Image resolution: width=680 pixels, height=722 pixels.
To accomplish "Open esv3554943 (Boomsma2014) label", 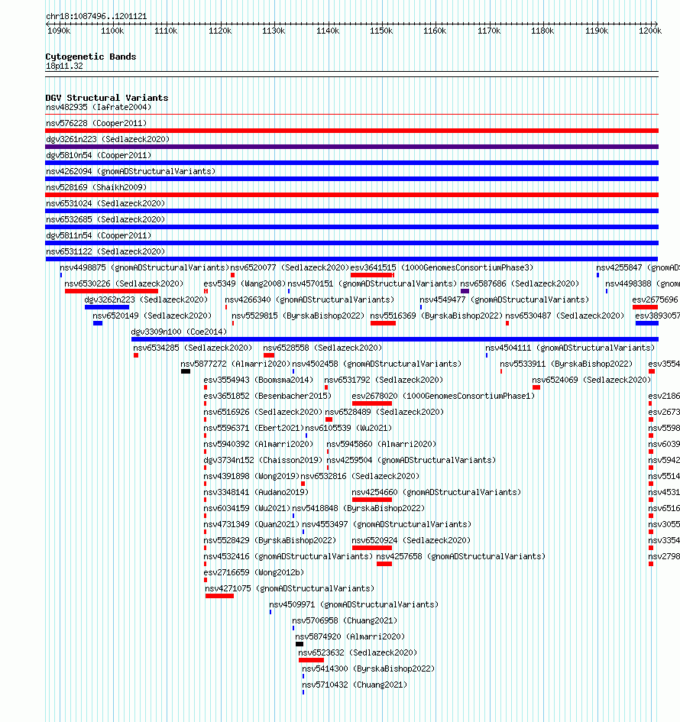I will click(258, 380).
